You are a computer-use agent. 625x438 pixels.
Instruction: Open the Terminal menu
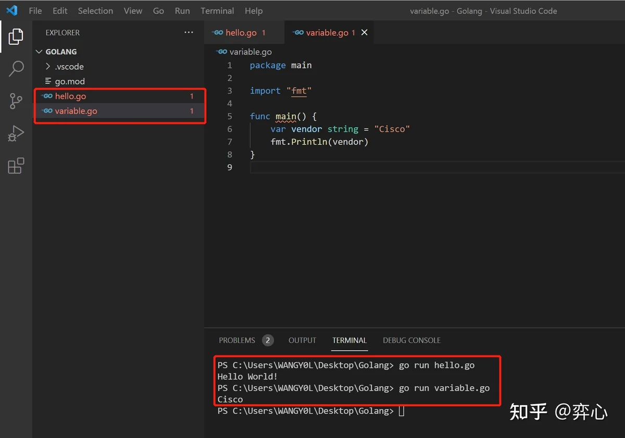pyautogui.click(x=217, y=10)
